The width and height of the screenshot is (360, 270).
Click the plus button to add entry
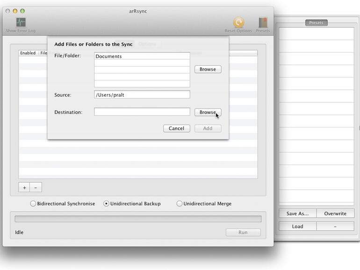pyautogui.click(x=24, y=188)
